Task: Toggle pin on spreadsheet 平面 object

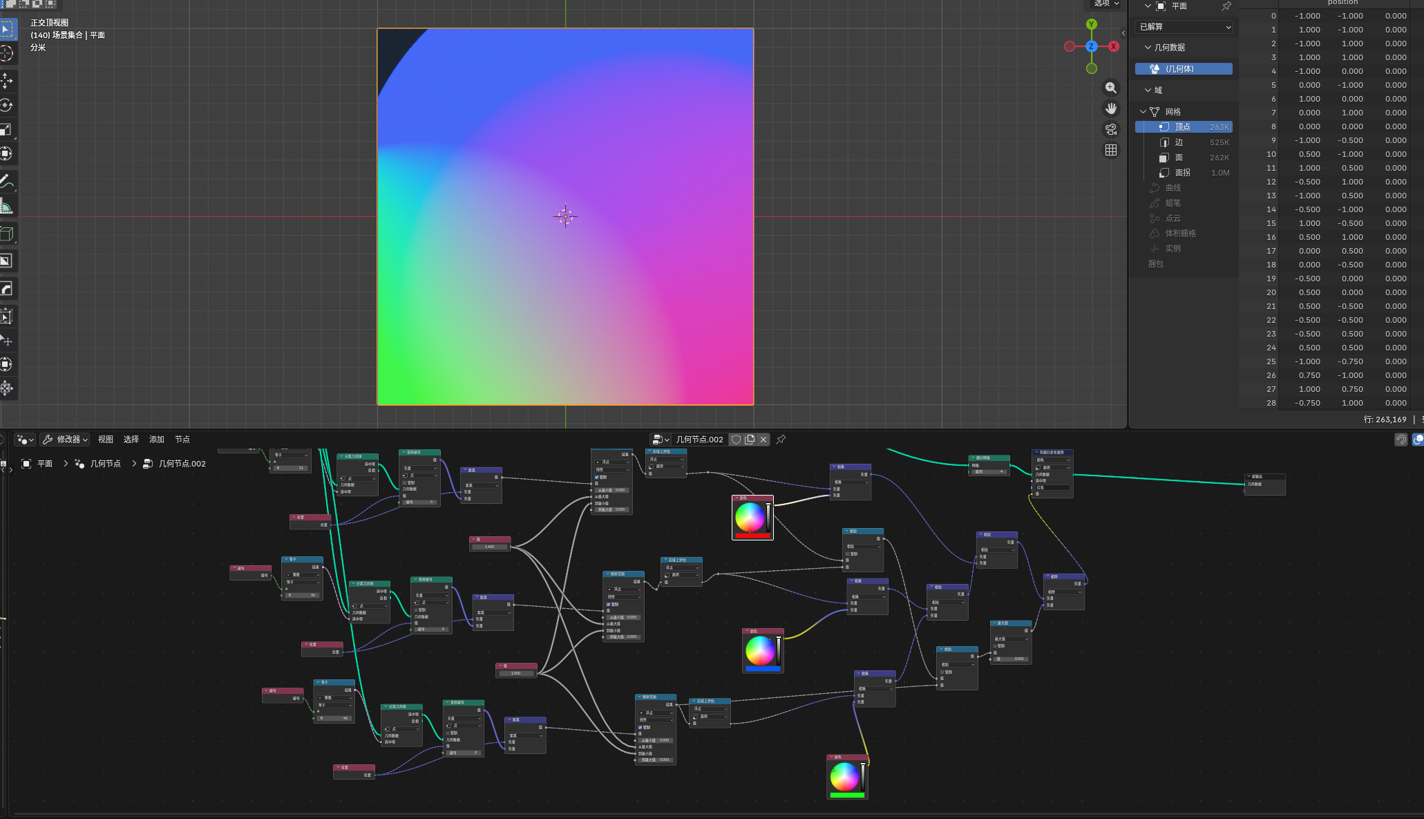Action: point(1226,6)
